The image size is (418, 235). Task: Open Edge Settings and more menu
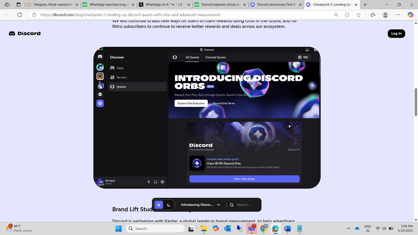[x=398, y=15]
